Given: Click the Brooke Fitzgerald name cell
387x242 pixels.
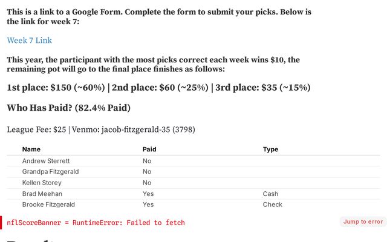Looking at the screenshot, I should pos(48,204).
